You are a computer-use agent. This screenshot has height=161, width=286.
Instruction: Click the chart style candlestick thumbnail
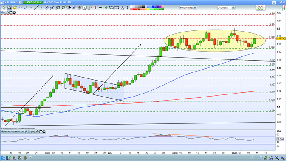click(260, 8)
